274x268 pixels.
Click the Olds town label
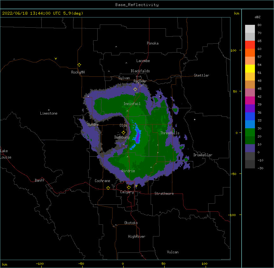pyautogui.click(x=123, y=125)
